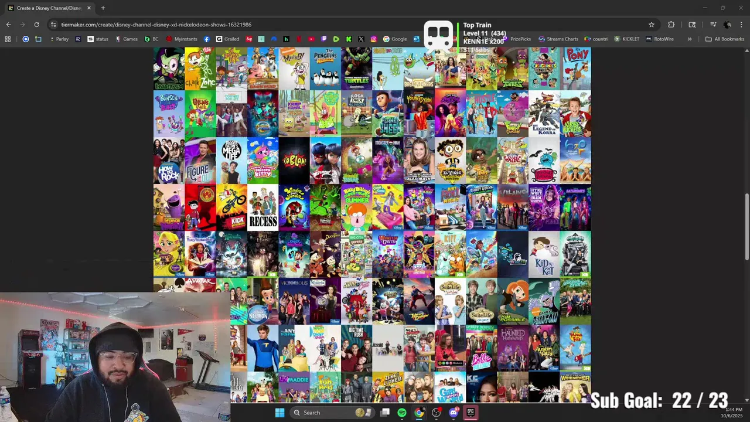The height and width of the screenshot is (422, 750).
Task: Open the Windows Start menu
Action: click(279, 413)
